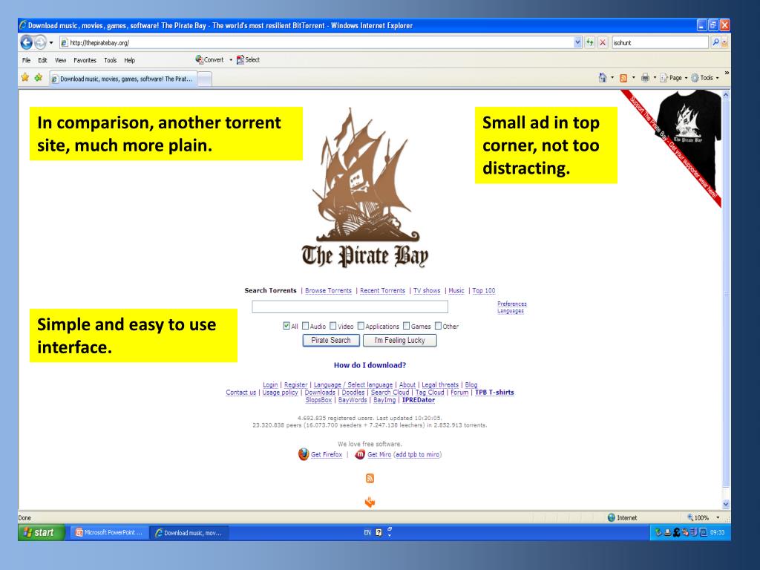Click the orange download arrow icon
The image size is (760, 570).
370,502
